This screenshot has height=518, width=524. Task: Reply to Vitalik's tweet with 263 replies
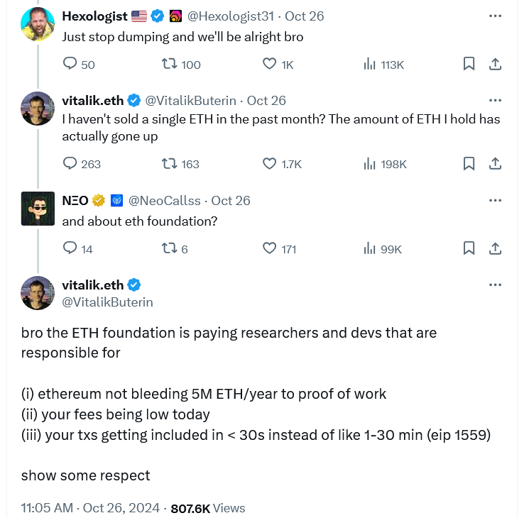[70, 163]
